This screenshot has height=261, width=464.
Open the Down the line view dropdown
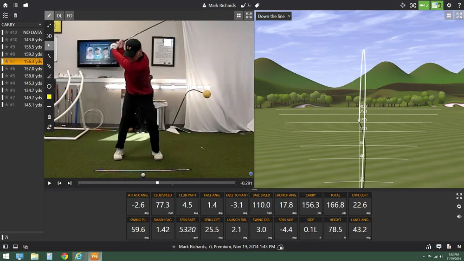[x=274, y=16]
